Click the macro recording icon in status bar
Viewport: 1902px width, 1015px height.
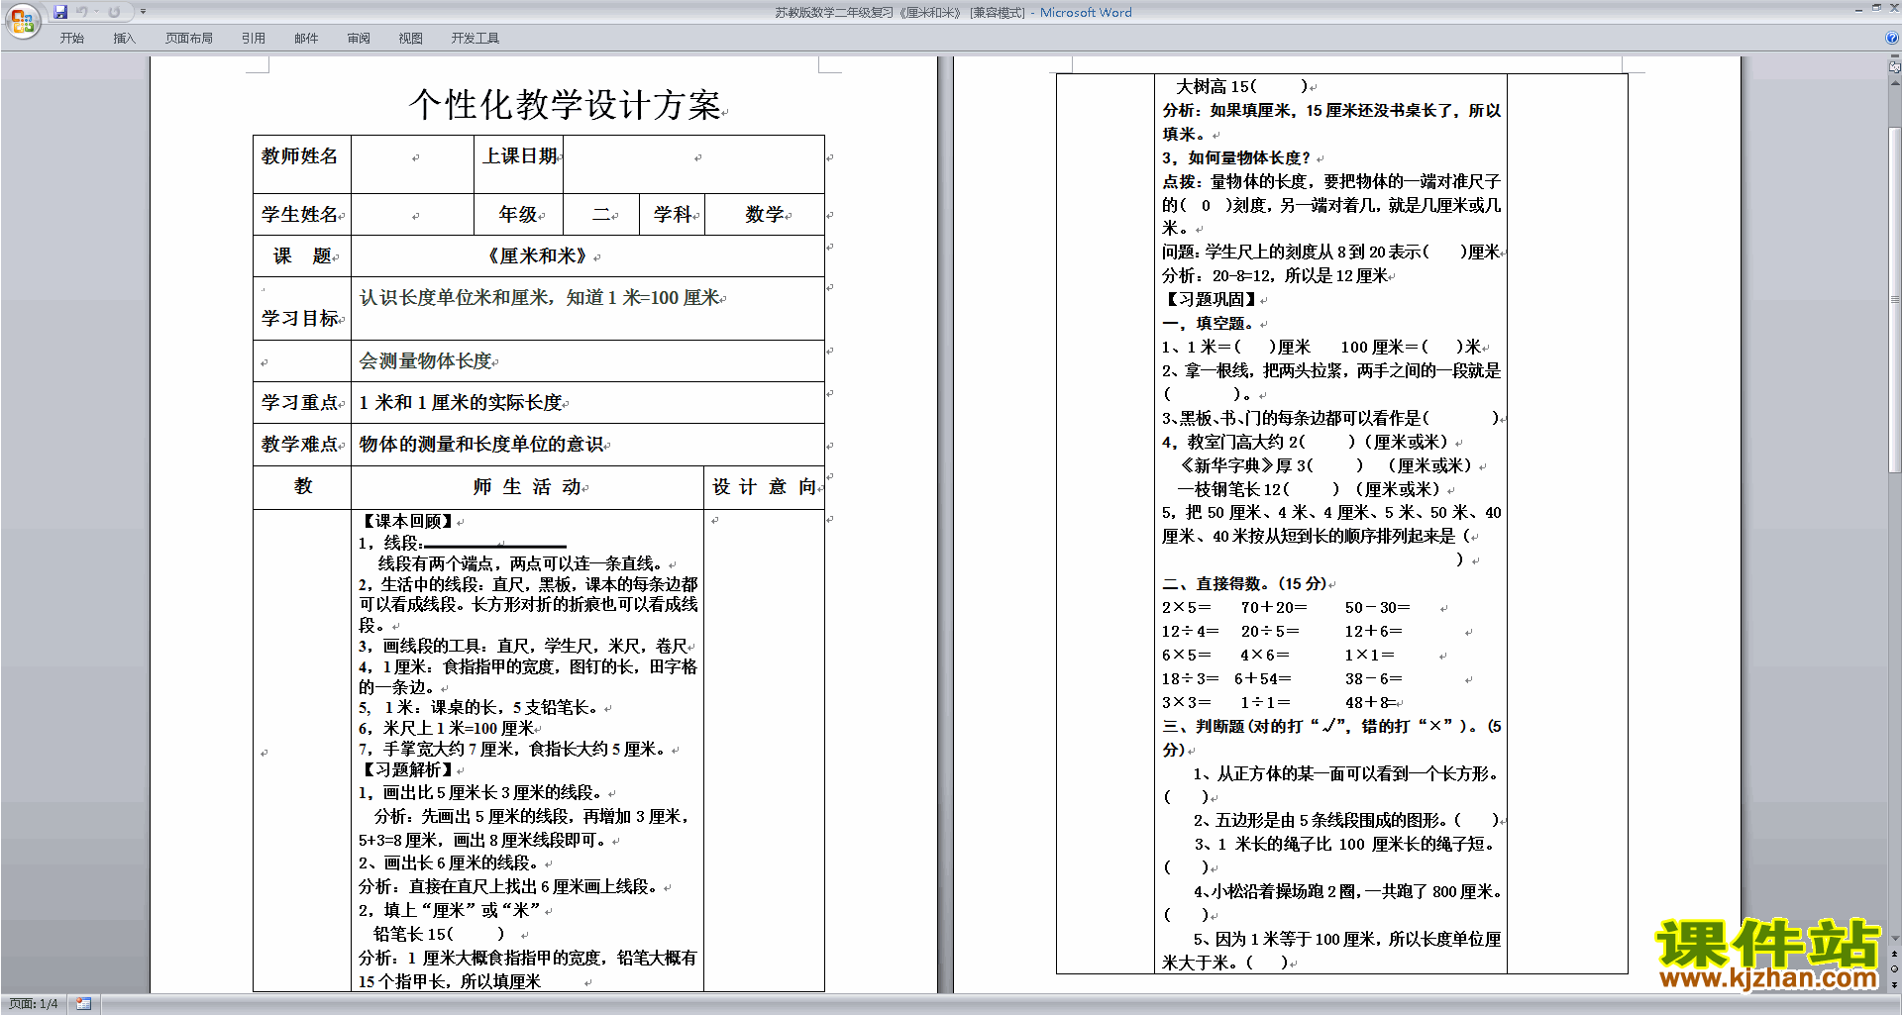(x=83, y=1004)
